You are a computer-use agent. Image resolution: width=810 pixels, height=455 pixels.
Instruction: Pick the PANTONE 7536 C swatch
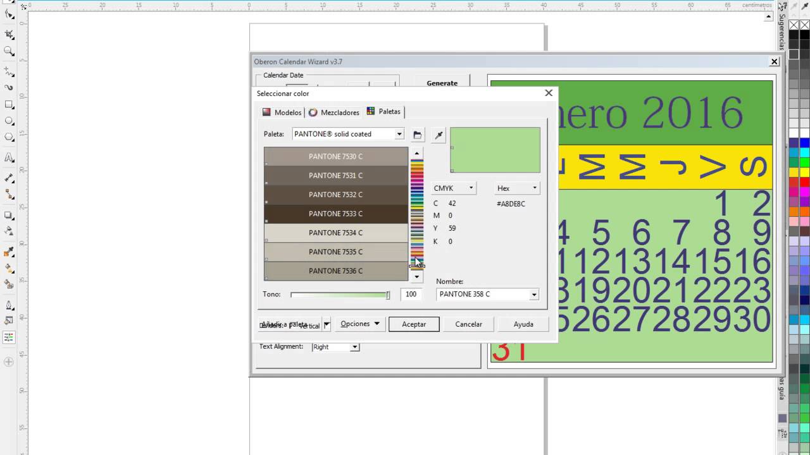click(336, 270)
